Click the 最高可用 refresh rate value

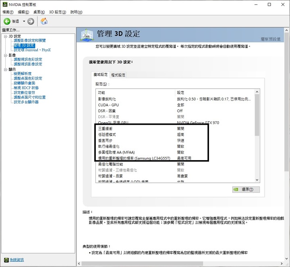(x=184, y=159)
